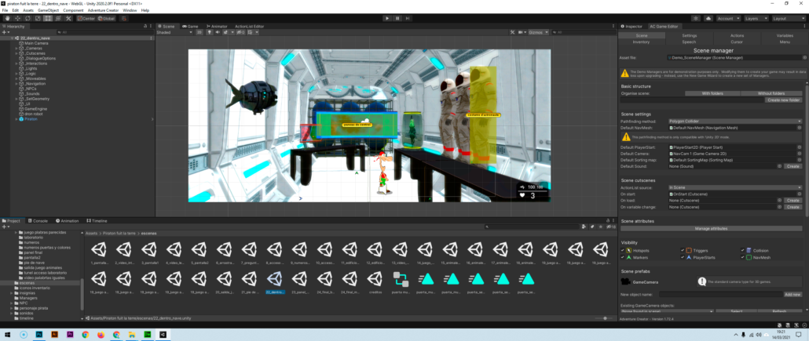
Task: Click the Manage attributes button
Action: tap(712, 228)
